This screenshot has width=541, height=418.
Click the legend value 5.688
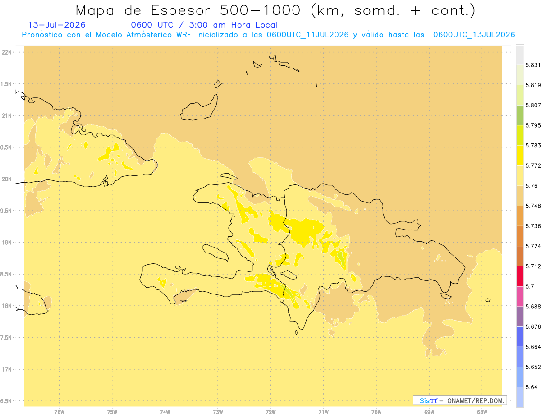click(x=533, y=307)
